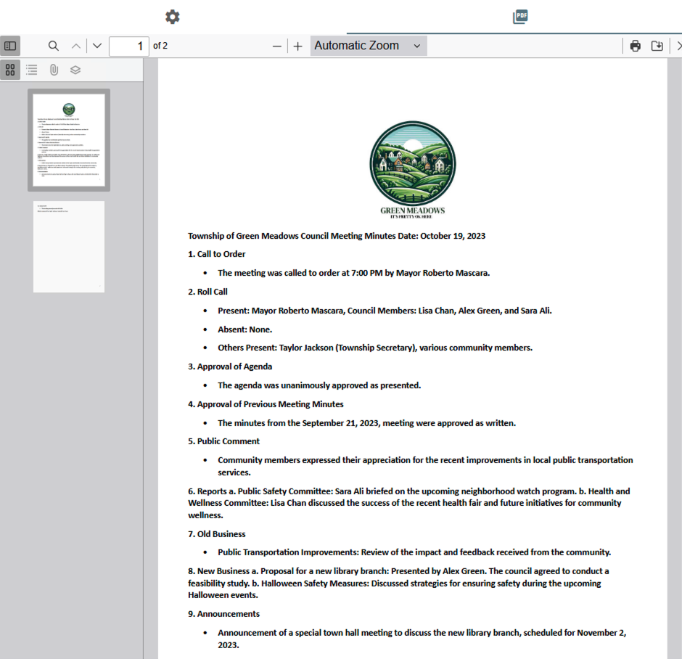
Task: Zoom out with the minus button
Action: point(276,46)
